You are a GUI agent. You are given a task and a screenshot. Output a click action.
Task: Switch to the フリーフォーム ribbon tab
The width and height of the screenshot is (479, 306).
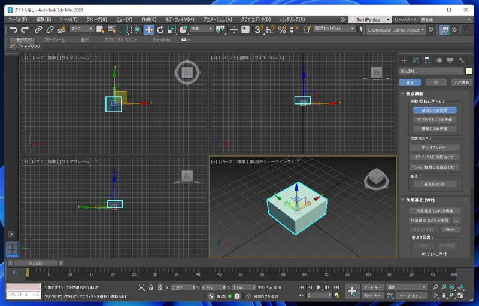click(x=54, y=39)
